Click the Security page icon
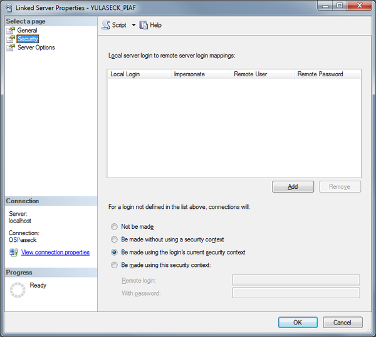Screen dimensions: 376x337 point(11,39)
